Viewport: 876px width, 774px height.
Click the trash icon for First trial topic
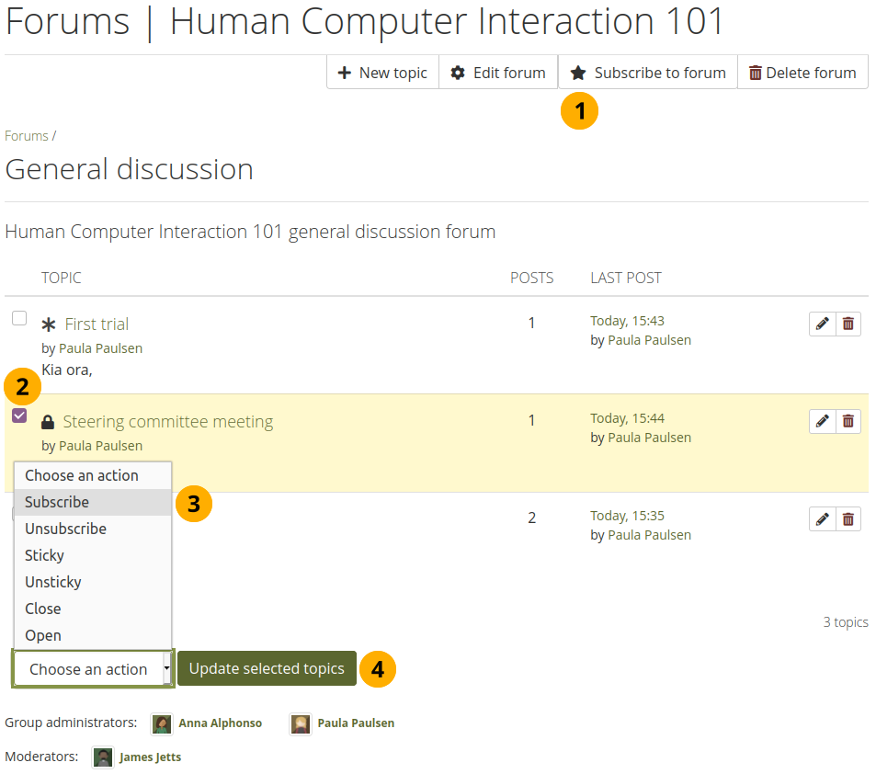[x=848, y=324]
